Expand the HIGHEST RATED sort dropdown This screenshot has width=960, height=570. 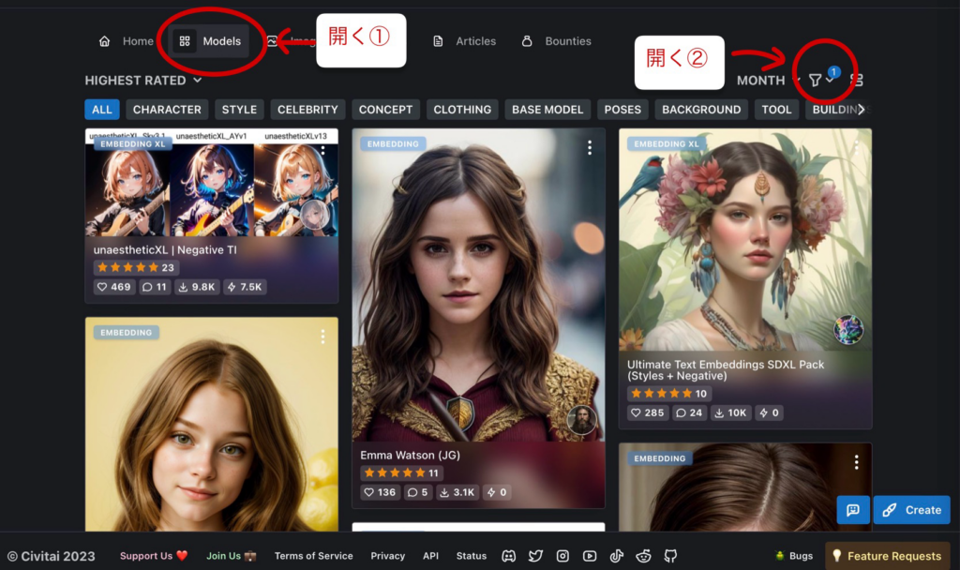click(x=143, y=81)
